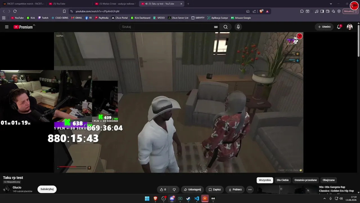
Task: Click the video player to pause playback
Action: coord(179,102)
